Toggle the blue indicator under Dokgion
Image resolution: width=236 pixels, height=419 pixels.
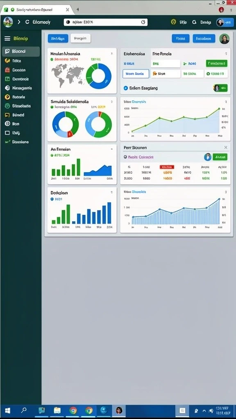tap(52, 199)
